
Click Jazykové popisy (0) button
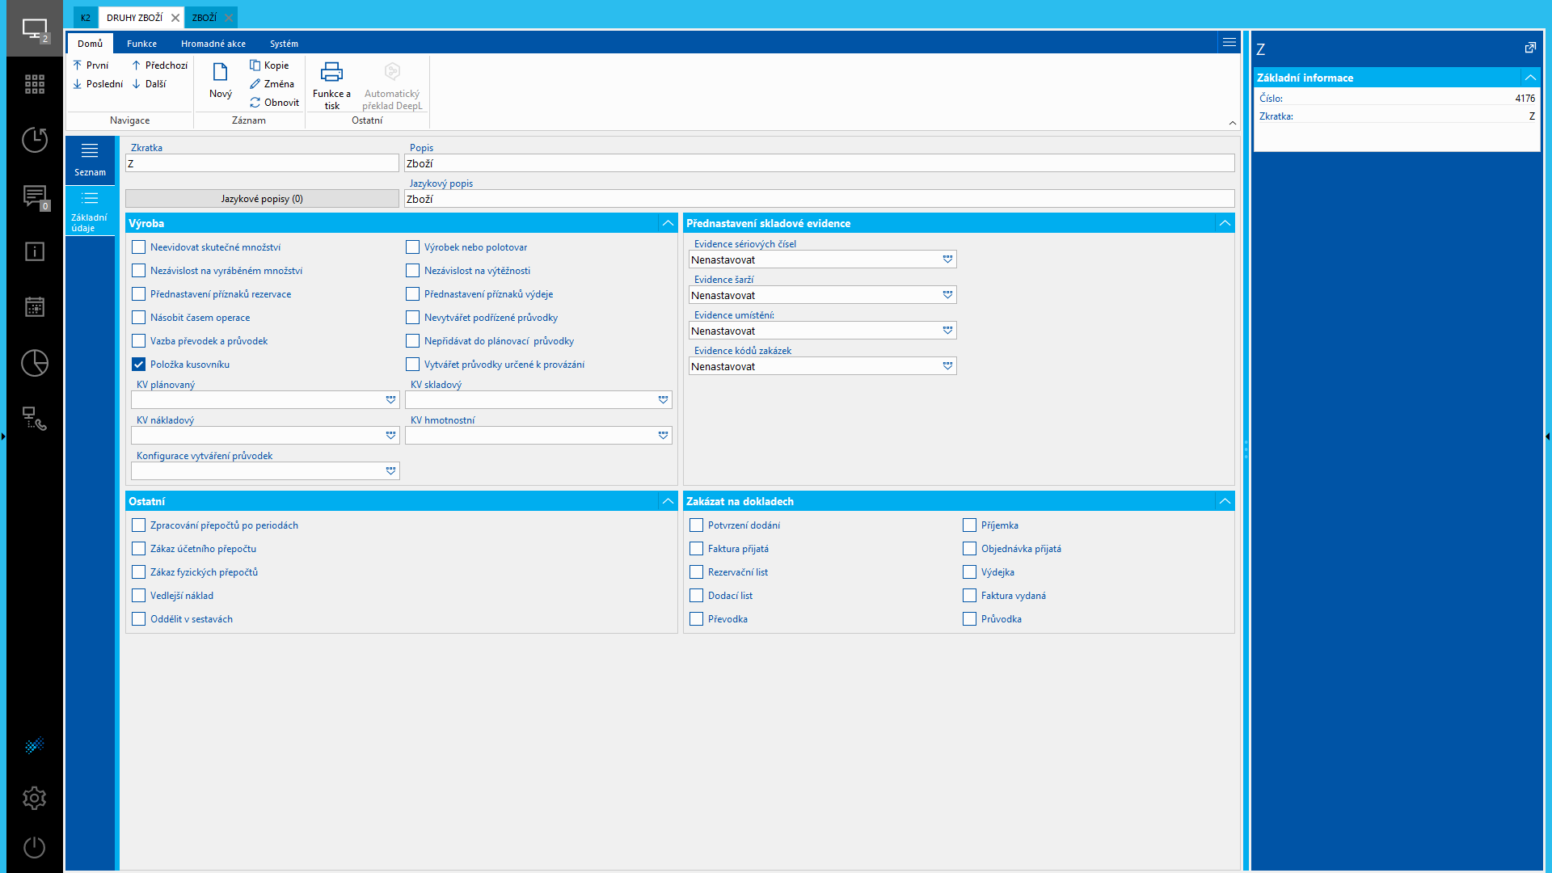(262, 199)
